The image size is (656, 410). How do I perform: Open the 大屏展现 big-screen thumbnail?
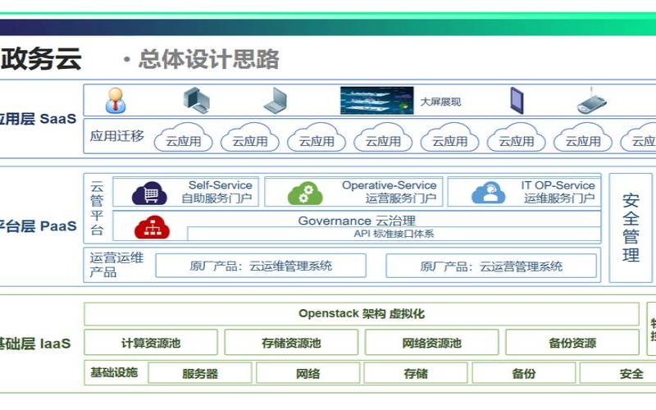click(377, 100)
